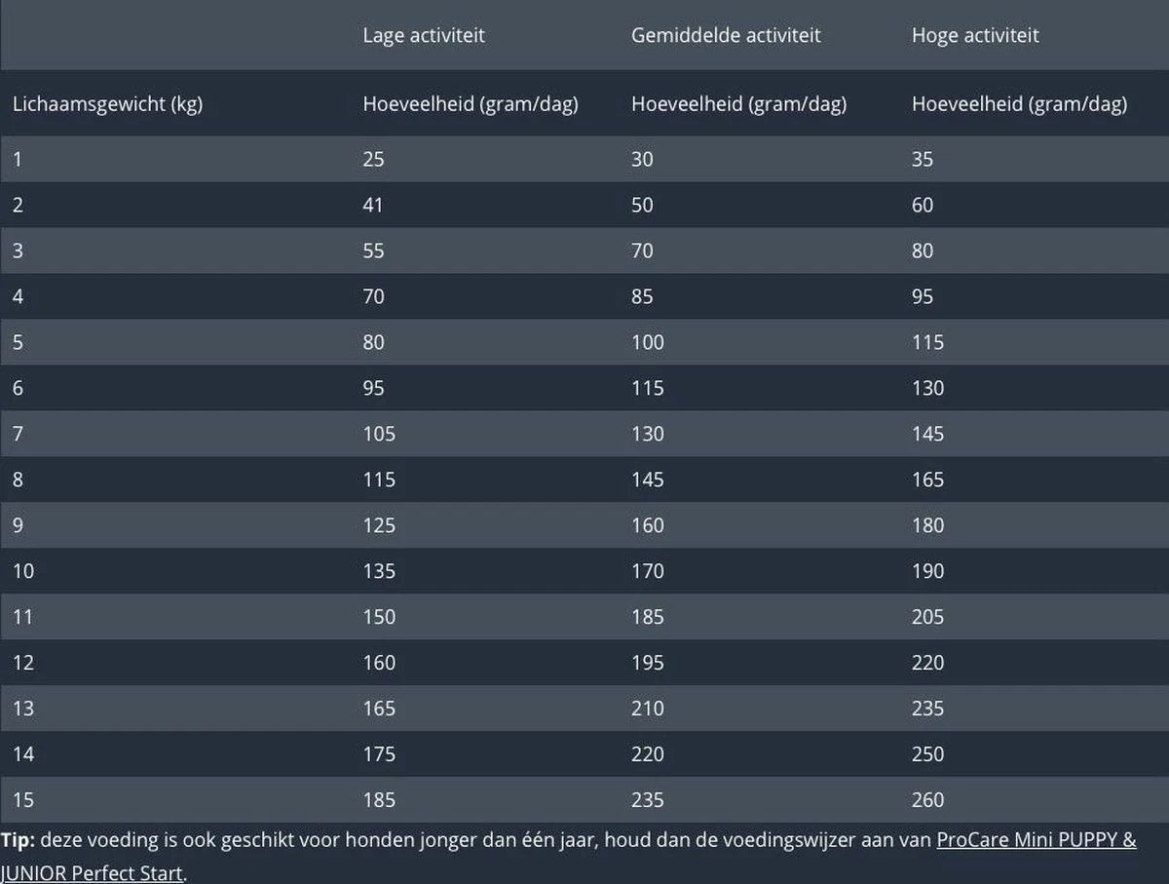Click the low-activity value 95 for 6 kg
This screenshot has height=884, width=1169.
373,388
